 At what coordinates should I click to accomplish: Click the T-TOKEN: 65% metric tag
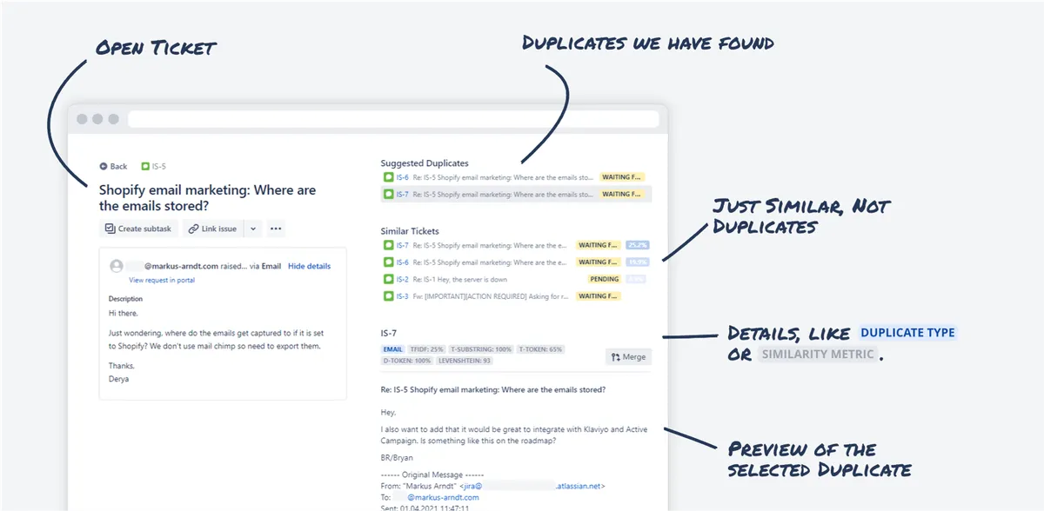[x=540, y=349]
